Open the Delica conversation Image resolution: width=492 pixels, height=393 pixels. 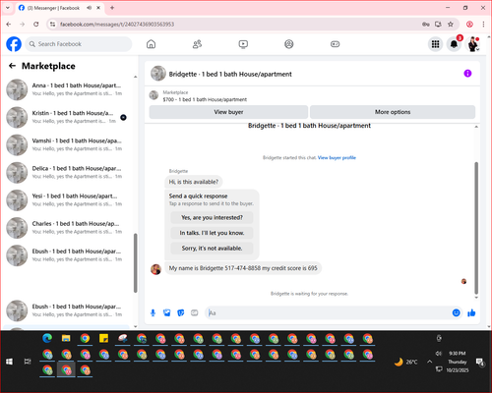[67, 172]
